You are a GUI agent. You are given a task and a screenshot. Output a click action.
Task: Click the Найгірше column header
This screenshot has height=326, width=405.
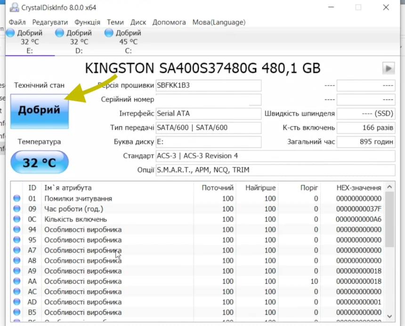click(x=257, y=188)
